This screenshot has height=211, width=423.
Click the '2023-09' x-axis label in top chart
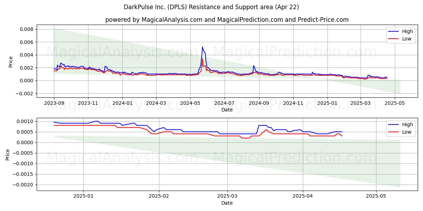tap(54, 103)
